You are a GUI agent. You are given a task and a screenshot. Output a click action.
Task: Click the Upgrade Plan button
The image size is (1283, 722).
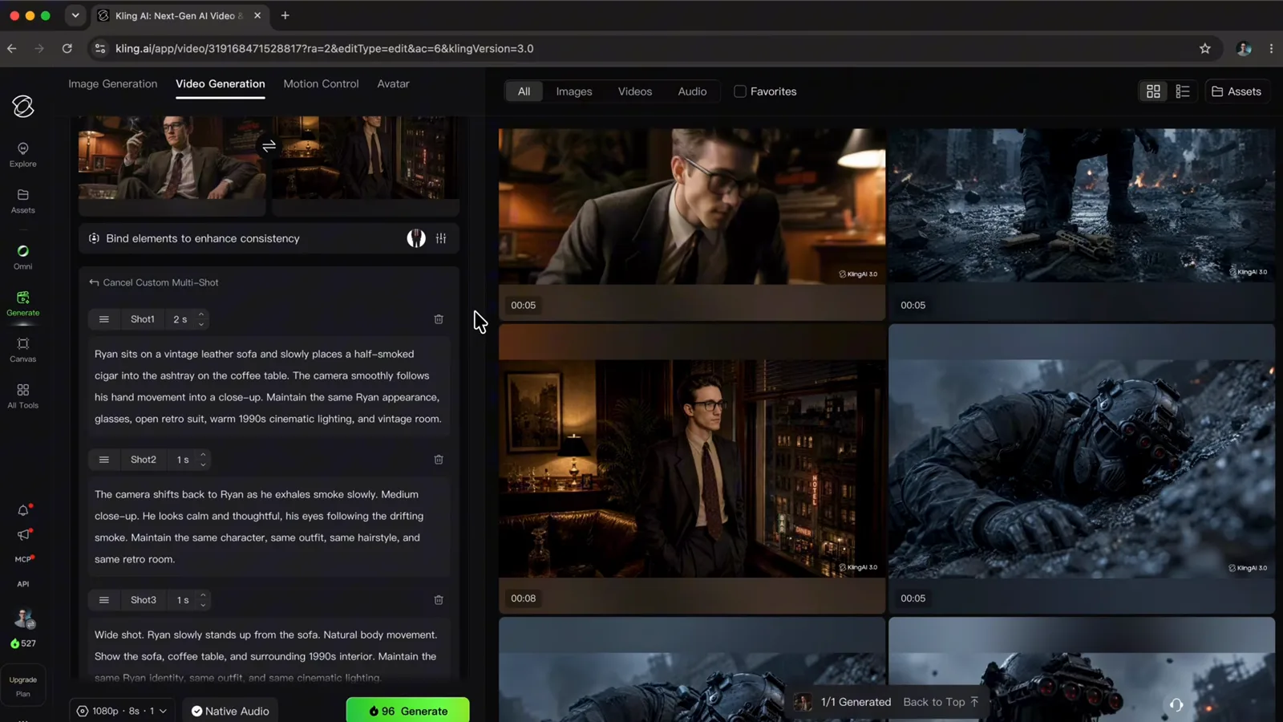click(x=23, y=687)
